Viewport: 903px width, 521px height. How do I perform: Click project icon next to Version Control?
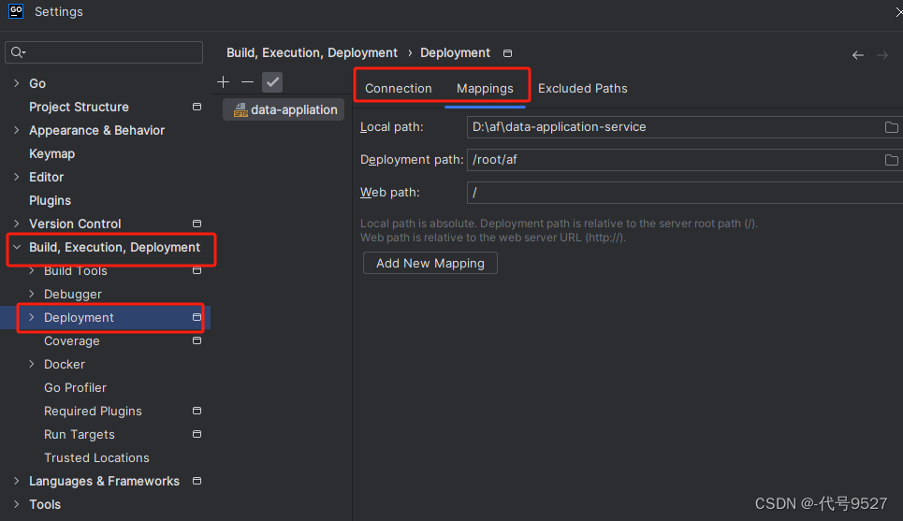197,224
